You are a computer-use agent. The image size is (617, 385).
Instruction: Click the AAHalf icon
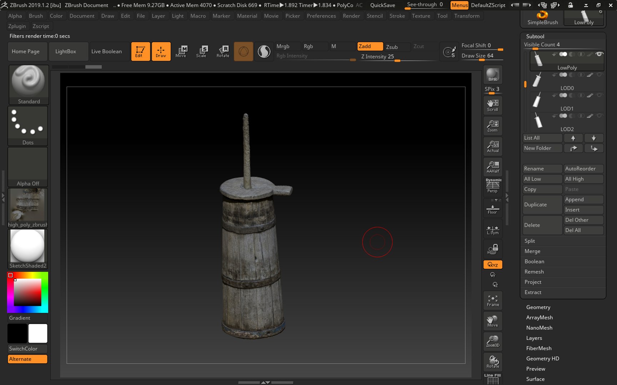coord(493,167)
